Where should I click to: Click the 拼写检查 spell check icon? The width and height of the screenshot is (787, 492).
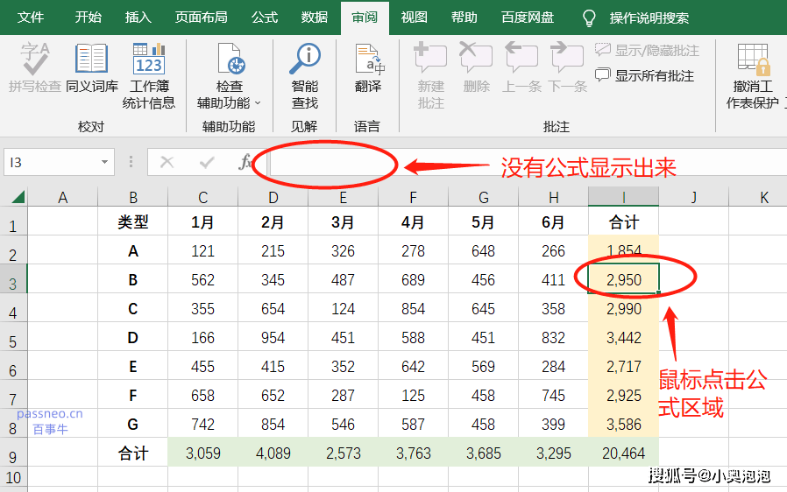click(35, 59)
